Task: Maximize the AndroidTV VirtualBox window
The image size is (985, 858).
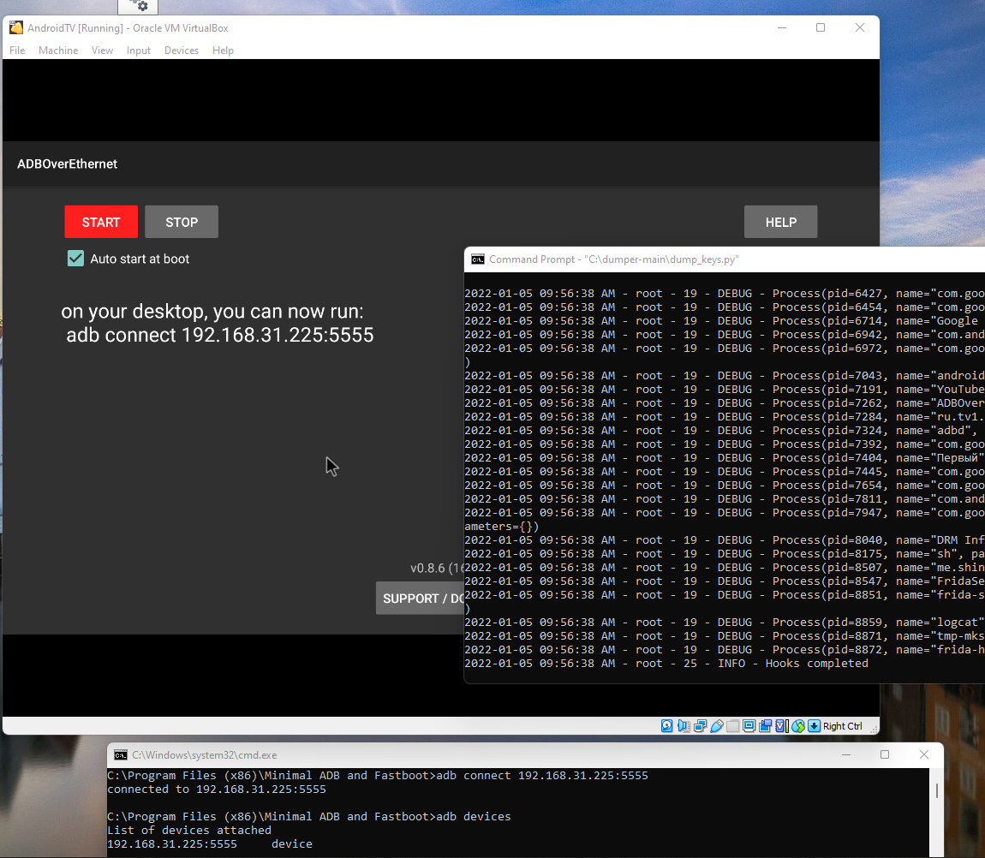Action: (x=821, y=27)
